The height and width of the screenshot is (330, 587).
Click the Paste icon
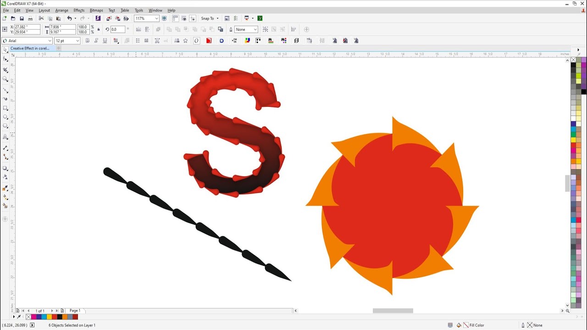[58, 18]
